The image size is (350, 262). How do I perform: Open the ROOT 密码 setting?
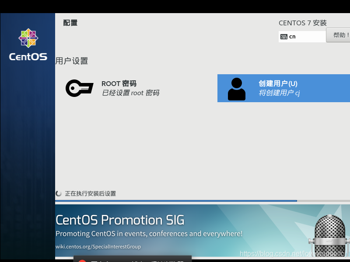112,88
